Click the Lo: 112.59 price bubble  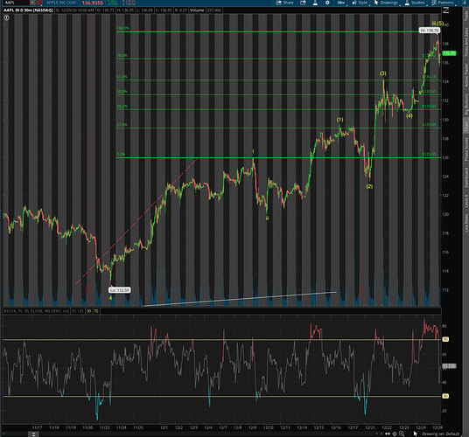pos(119,290)
